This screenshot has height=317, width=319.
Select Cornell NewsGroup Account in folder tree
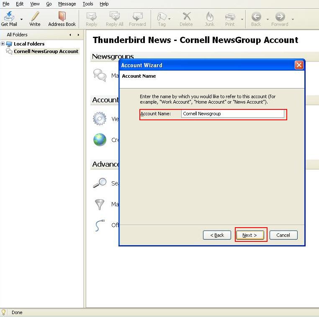coord(46,51)
